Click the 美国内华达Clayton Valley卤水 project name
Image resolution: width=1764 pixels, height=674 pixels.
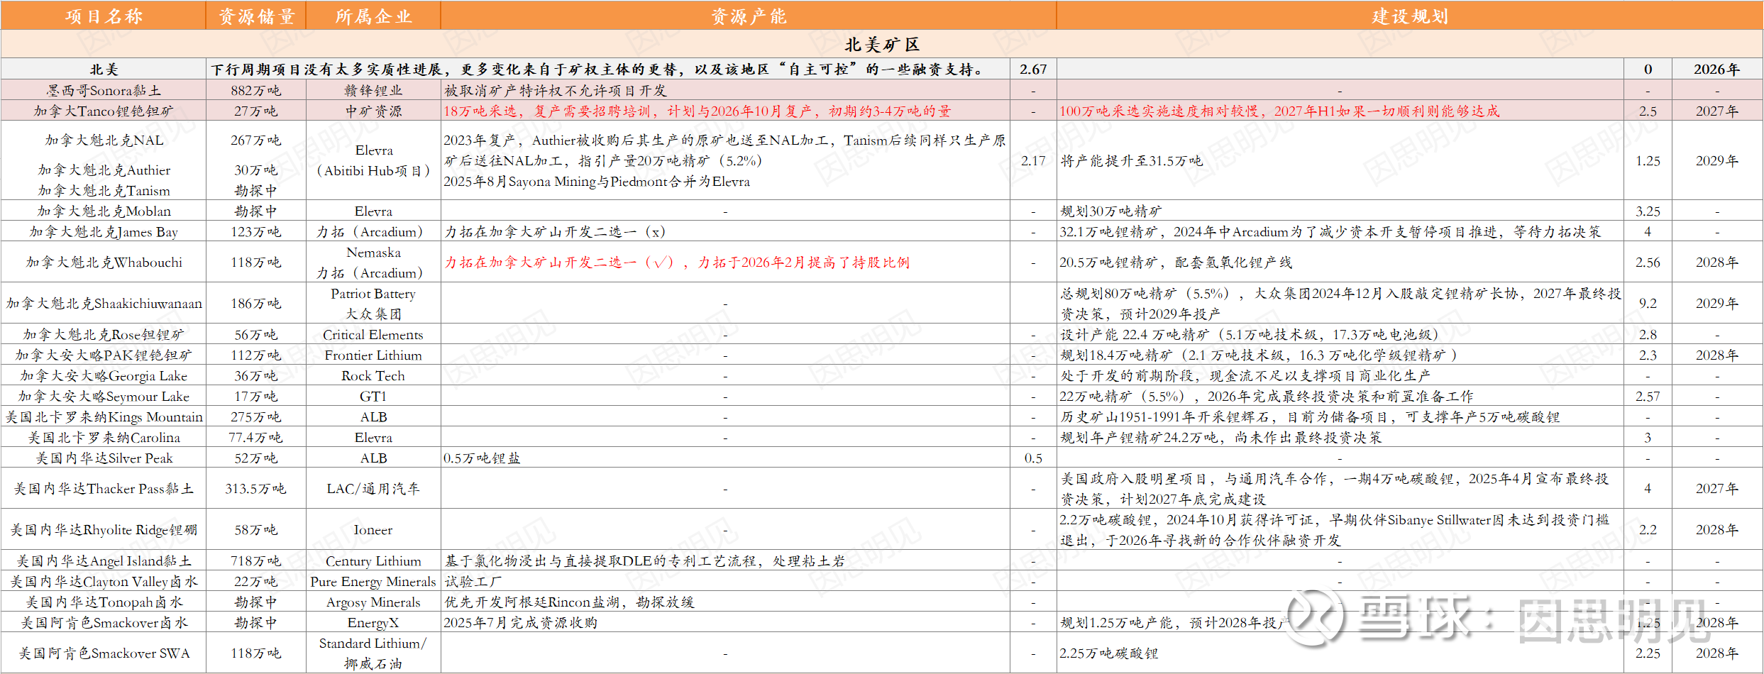point(104,581)
